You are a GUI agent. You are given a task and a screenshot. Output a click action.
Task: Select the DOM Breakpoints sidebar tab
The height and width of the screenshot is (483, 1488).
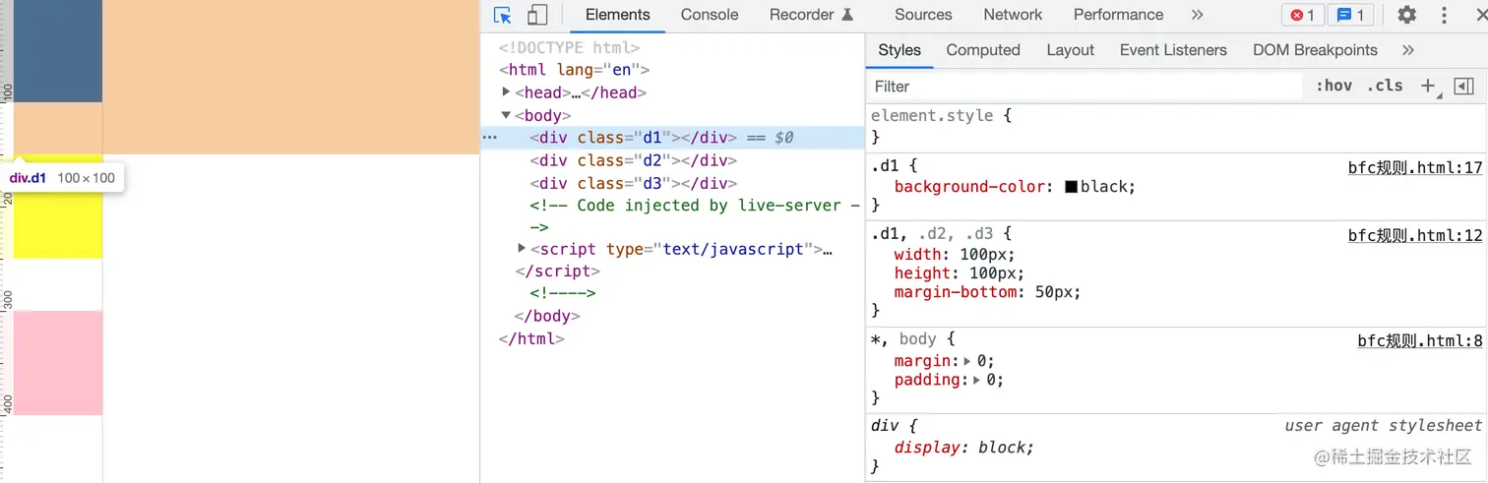(1315, 50)
